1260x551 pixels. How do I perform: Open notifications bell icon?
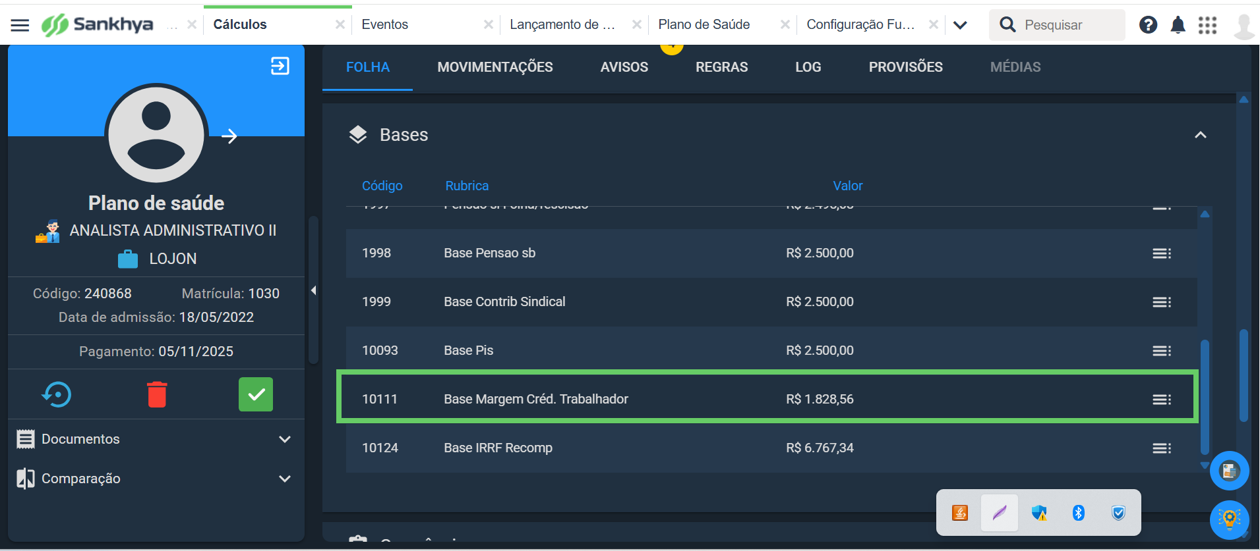[1178, 25]
